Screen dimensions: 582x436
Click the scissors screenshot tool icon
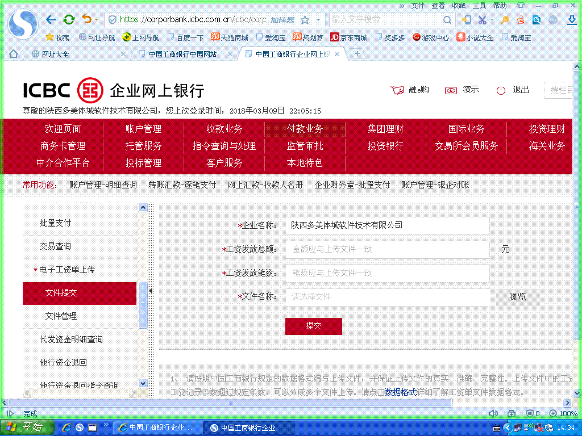pyautogui.click(x=482, y=20)
